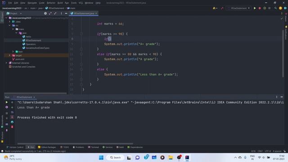Click Project panel horizontal scrollbar

click(36, 93)
